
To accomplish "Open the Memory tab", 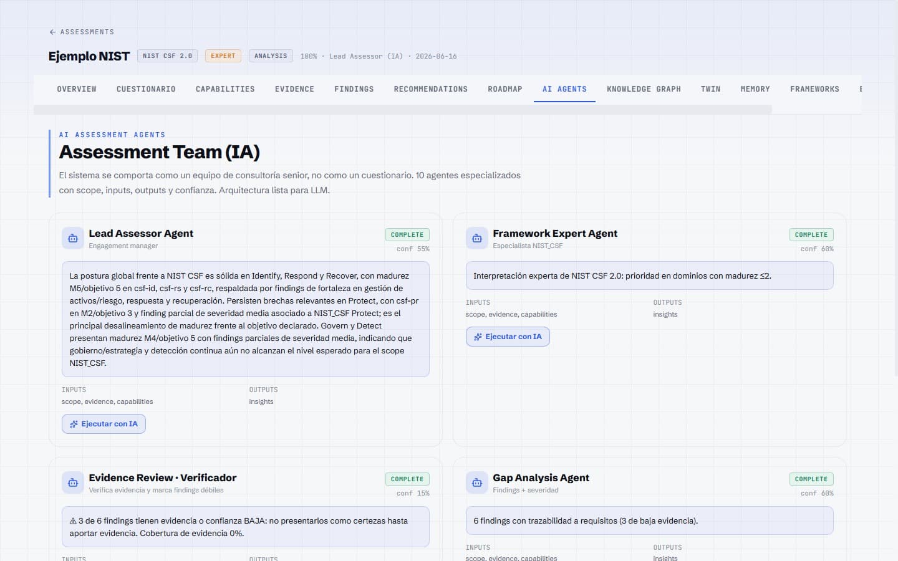I will 755,89.
